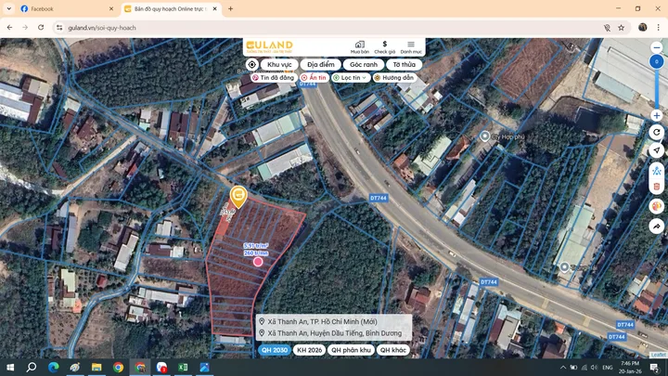Switch to the Facebook browser tab
The height and width of the screenshot is (376, 668).
pyautogui.click(x=66, y=9)
